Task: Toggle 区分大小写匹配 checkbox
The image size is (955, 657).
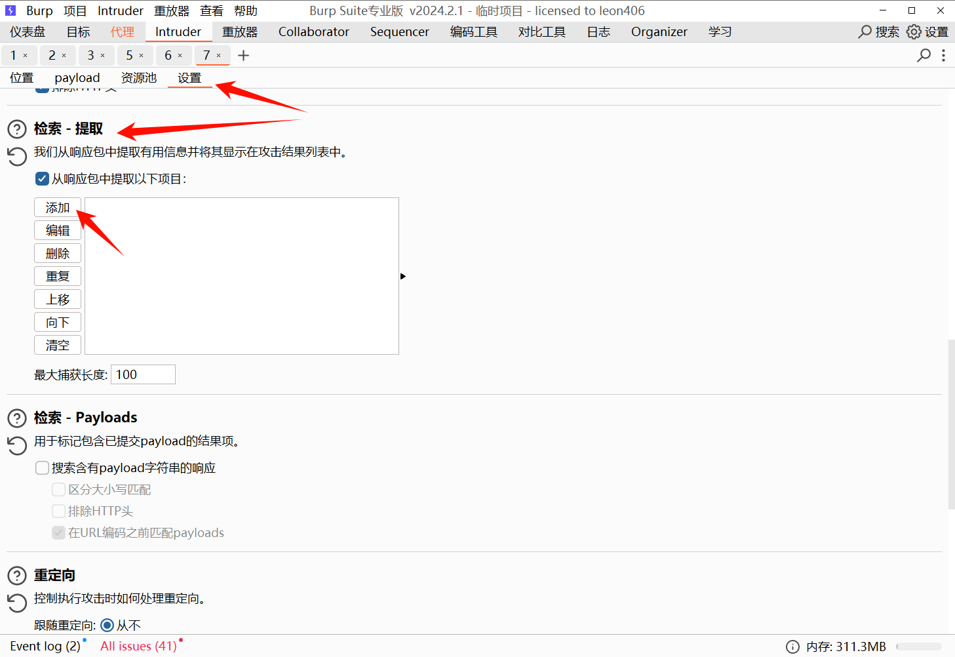Action: 58,489
